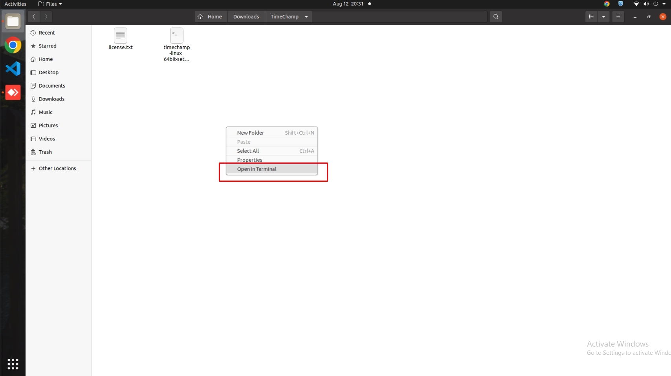Launch Google Chrome from the dock

13,45
